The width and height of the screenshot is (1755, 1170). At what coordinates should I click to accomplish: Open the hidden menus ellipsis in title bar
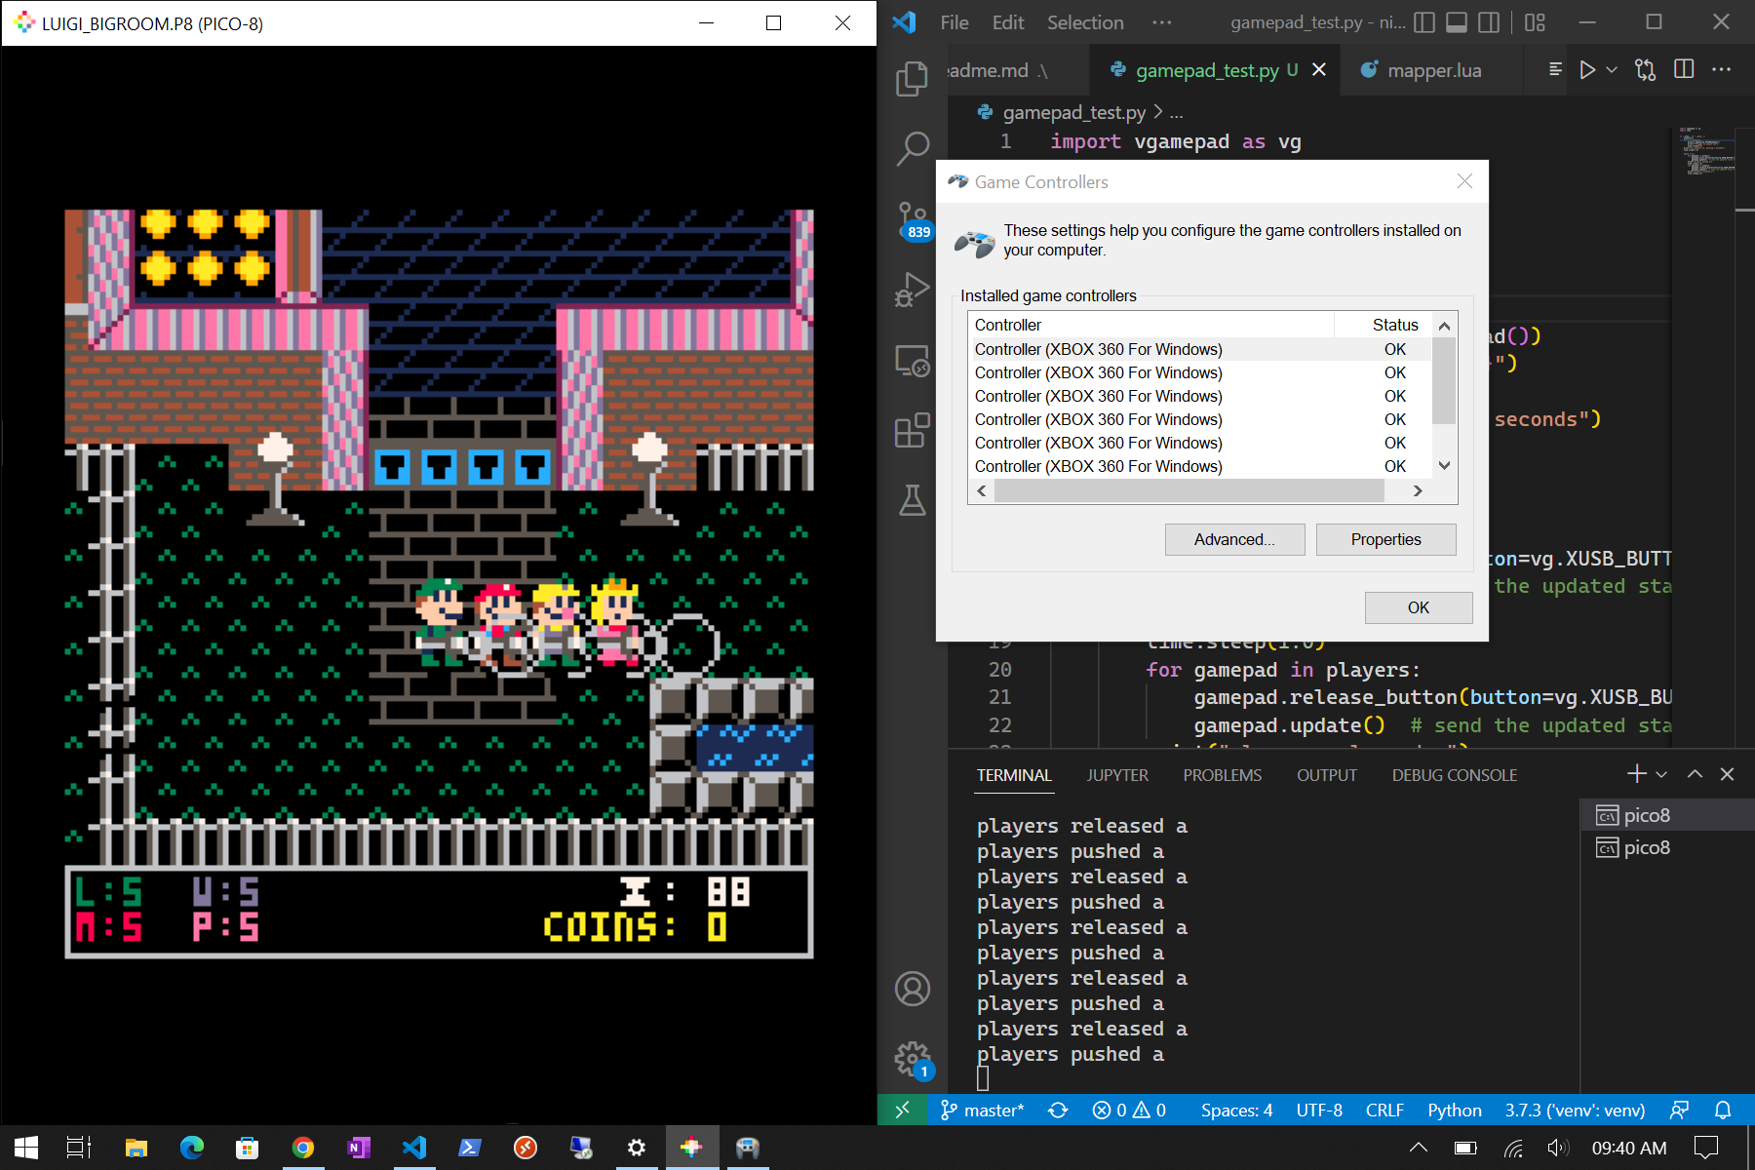pos(1161,22)
